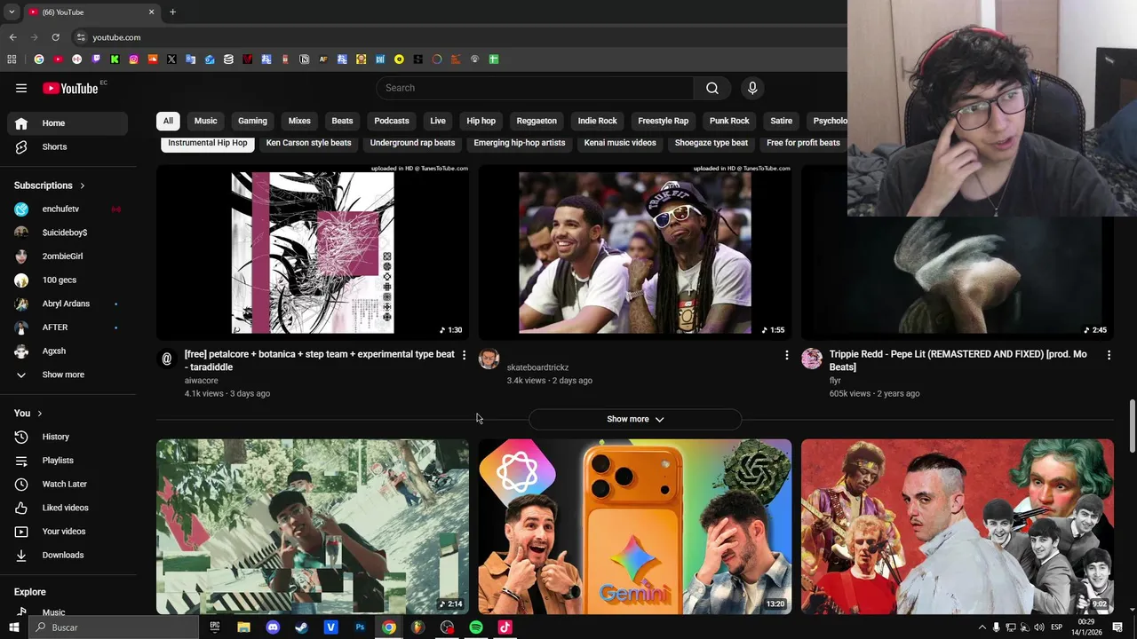Launch FL Studio from the taskbar
The width and height of the screenshot is (1137, 639).
click(x=417, y=627)
